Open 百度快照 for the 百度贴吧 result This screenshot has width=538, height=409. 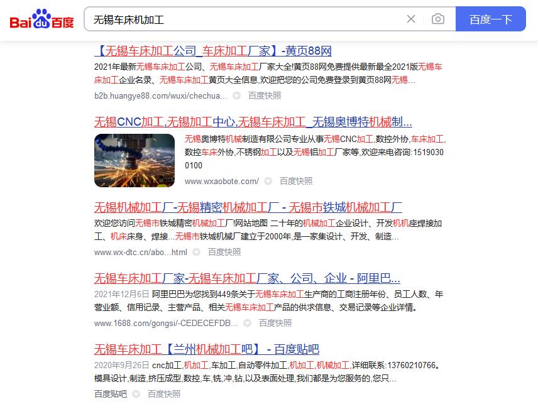click(164, 394)
